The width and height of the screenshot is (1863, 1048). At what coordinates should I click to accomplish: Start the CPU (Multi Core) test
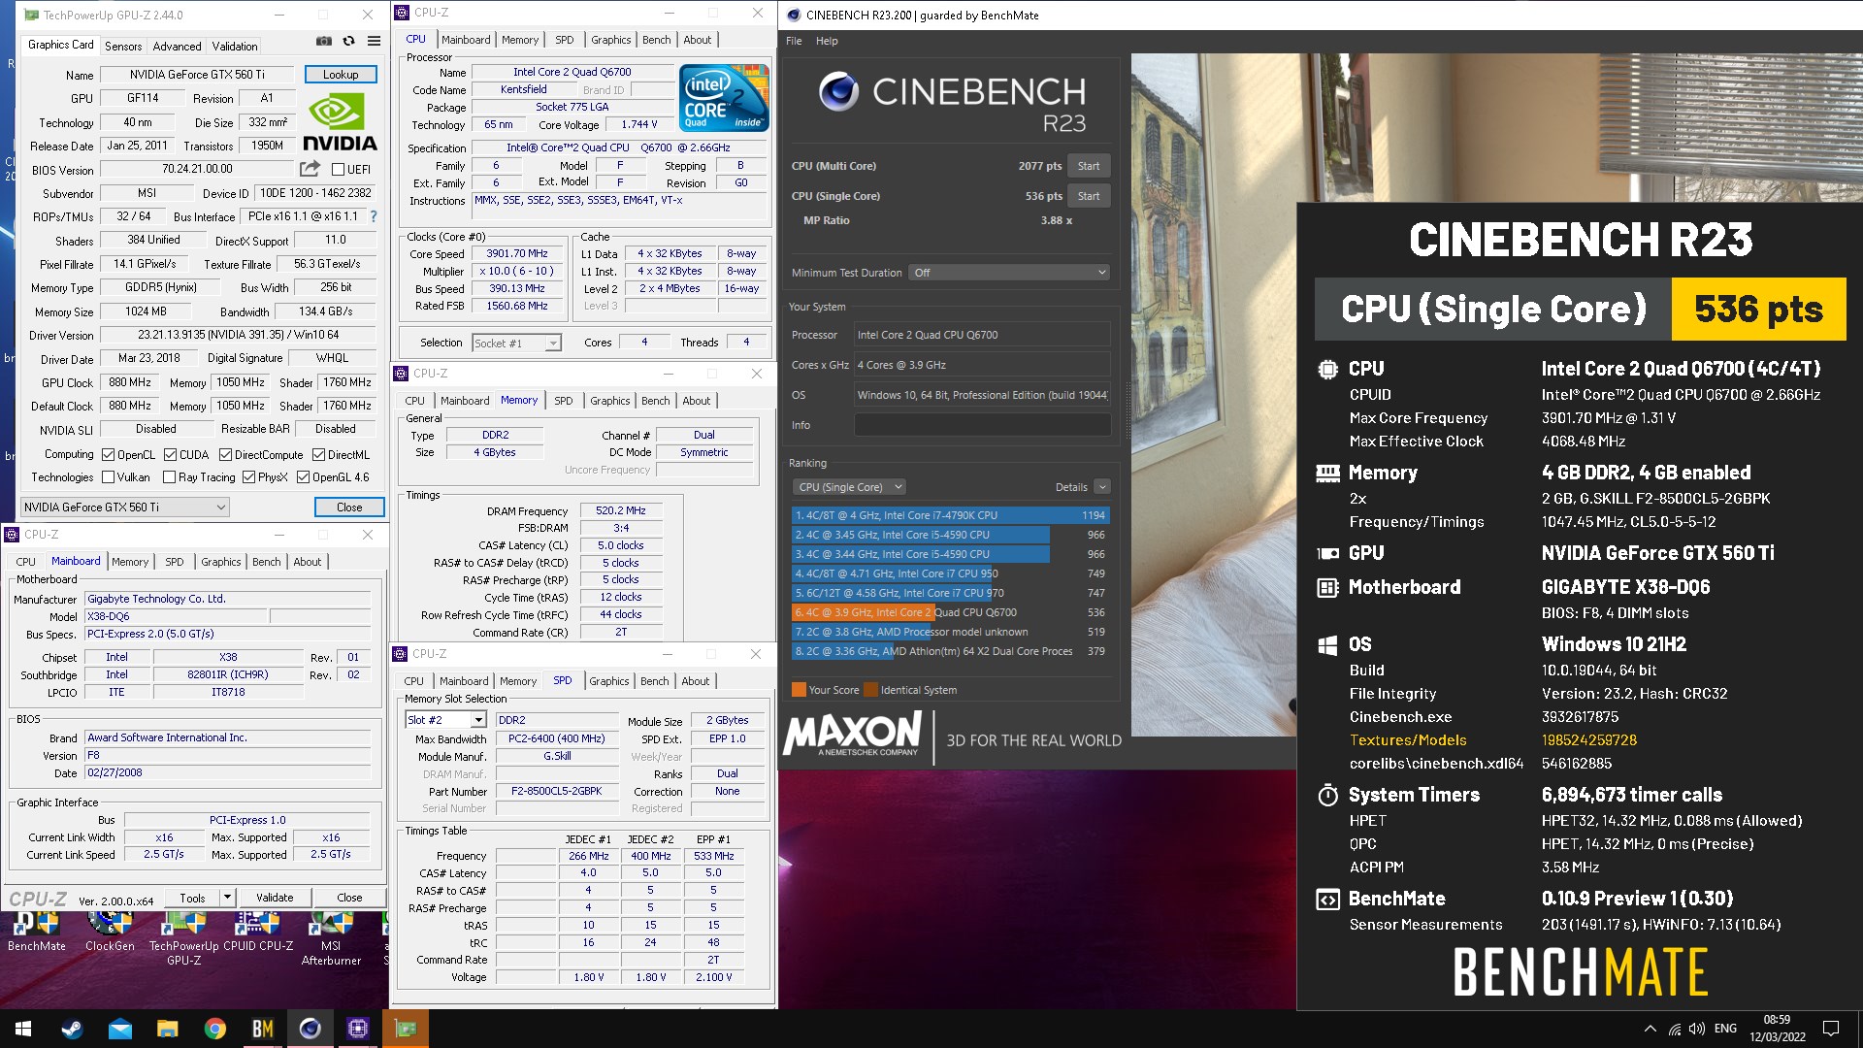tap(1089, 166)
